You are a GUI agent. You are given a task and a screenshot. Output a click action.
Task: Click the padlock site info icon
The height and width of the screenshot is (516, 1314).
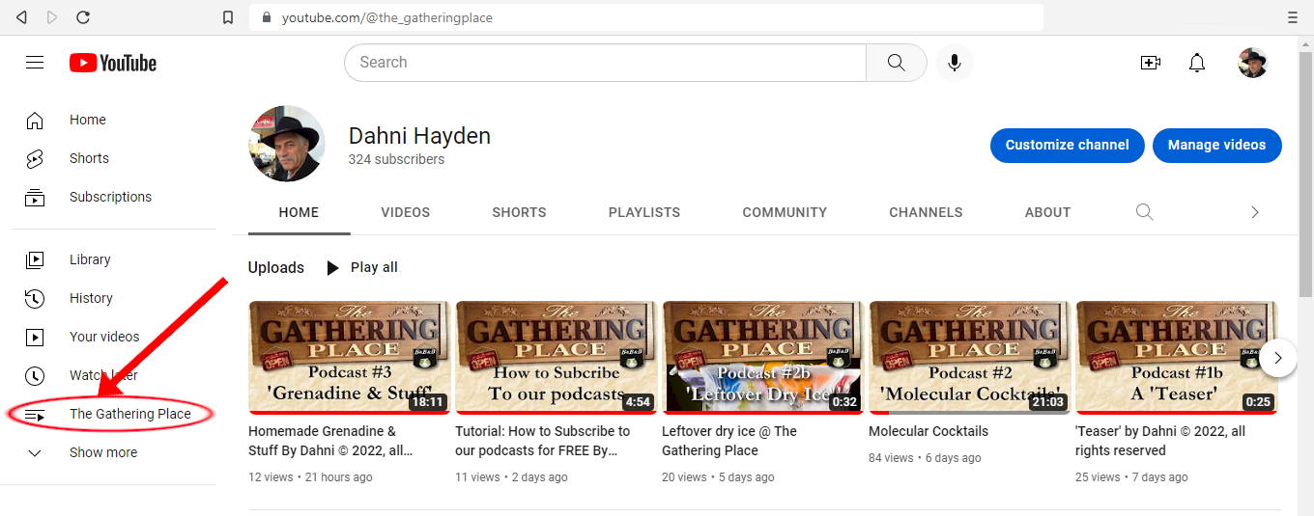pyautogui.click(x=268, y=17)
